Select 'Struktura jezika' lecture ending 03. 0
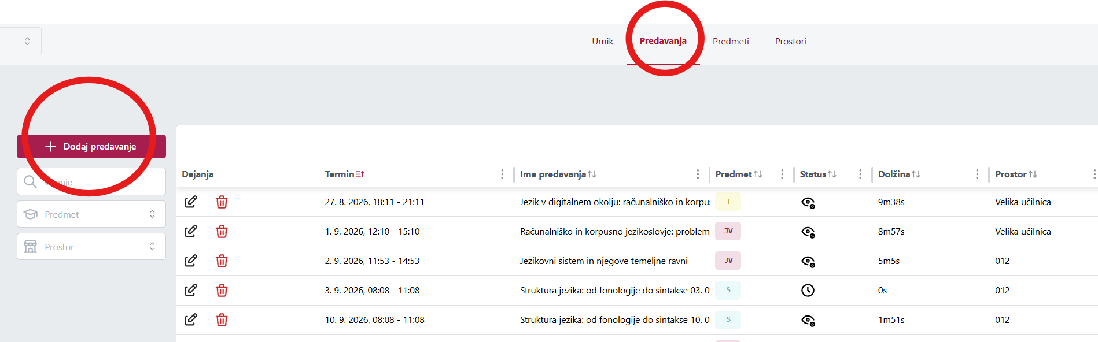The height and width of the screenshot is (342, 1098). pos(614,290)
